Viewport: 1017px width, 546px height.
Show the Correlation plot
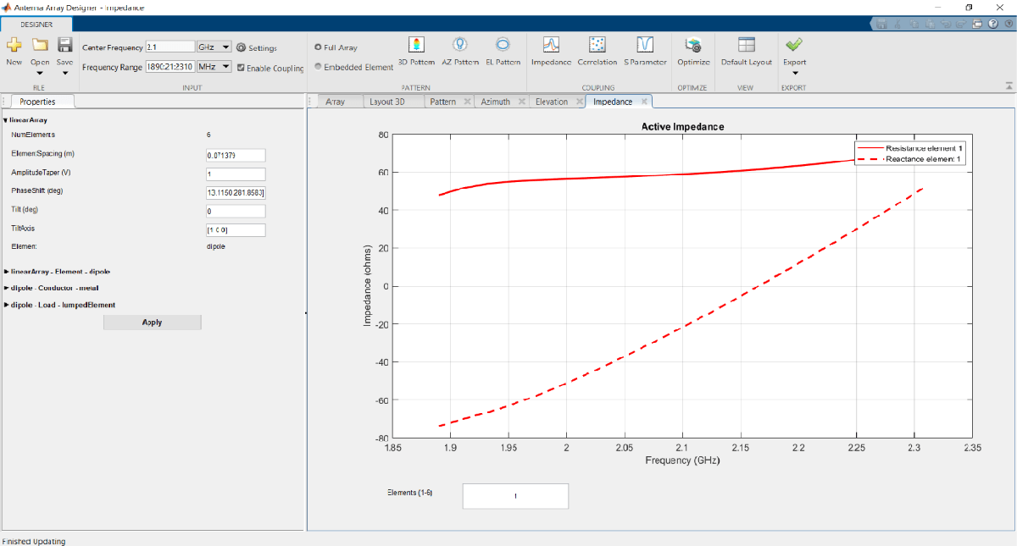tap(597, 46)
